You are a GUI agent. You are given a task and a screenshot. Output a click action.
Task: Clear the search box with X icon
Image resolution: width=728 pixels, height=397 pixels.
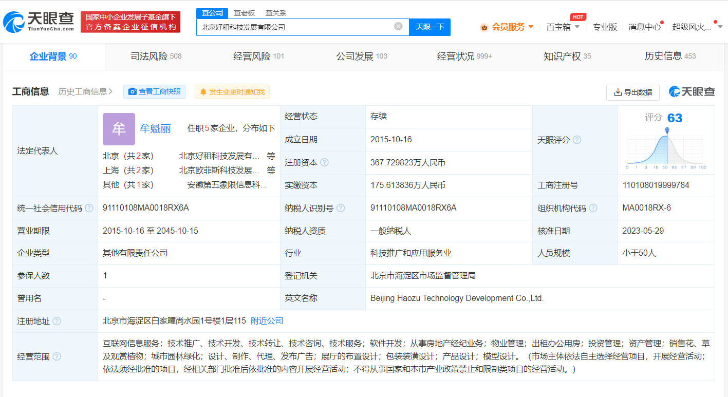pyautogui.click(x=398, y=26)
